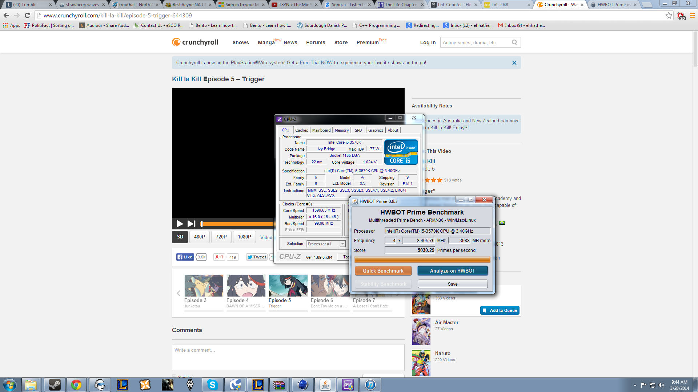Open the Air Master series link
Viewport: 698px width, 392px height.
446,322
